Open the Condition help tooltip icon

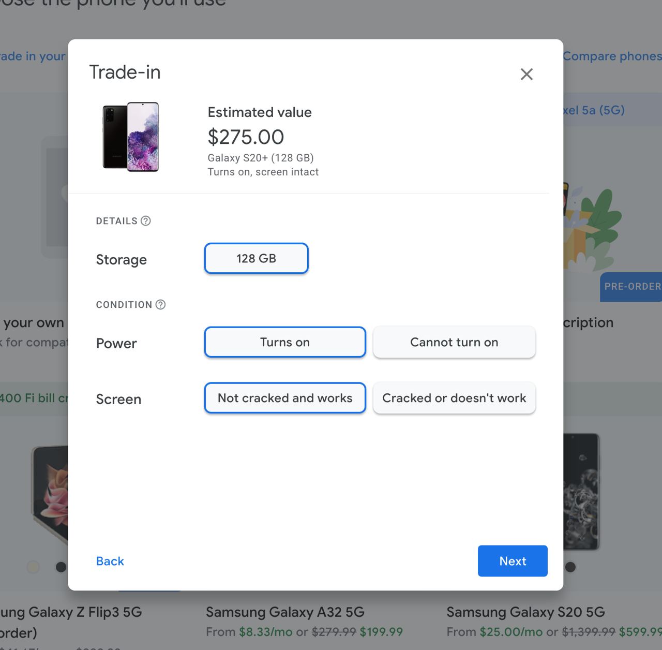tap(160, 305)
